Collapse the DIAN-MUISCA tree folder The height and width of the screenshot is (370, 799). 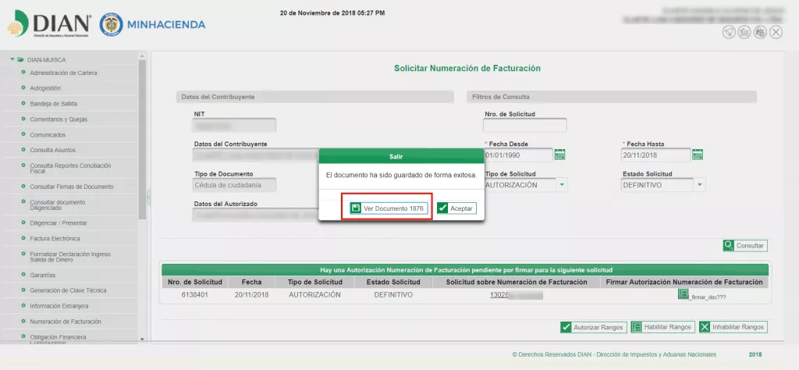coord(12,59)
